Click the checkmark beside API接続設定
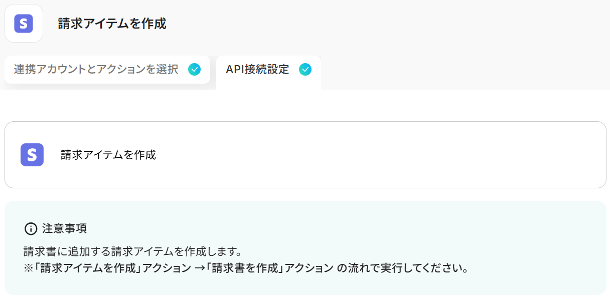610x298 pixels. [305, 70]
